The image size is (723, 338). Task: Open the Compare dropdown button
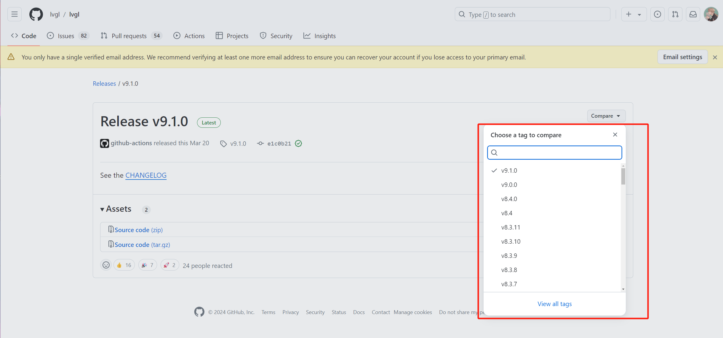[x=606, y=116]
